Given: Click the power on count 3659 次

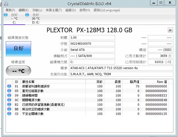Looking at the screenshot, I should [x=161, y=56].
